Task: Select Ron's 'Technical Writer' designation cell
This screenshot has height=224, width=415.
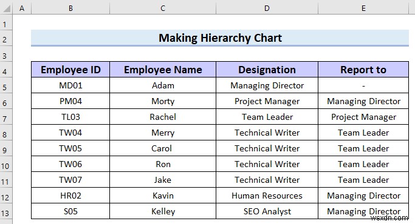Action: tap(267, 164)
